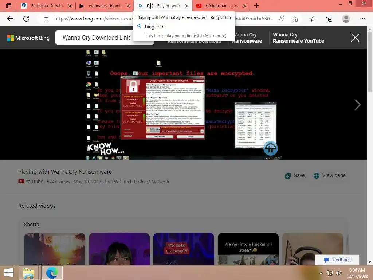Close the Photopia Director tab
Image resolution: width=373 pixels, height=280 pixels.
coord(70,6)
